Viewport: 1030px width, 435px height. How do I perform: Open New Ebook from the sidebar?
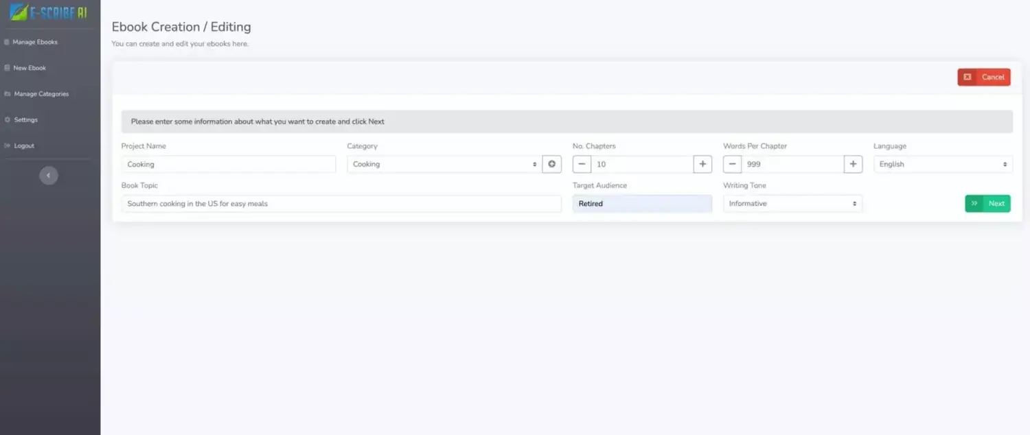30,68
